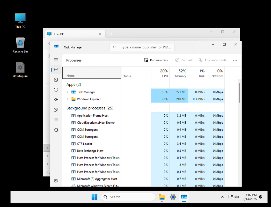This screenshot has height=207, width=271.
Task: Sort by Memory column header
Action: click(179, 73)
